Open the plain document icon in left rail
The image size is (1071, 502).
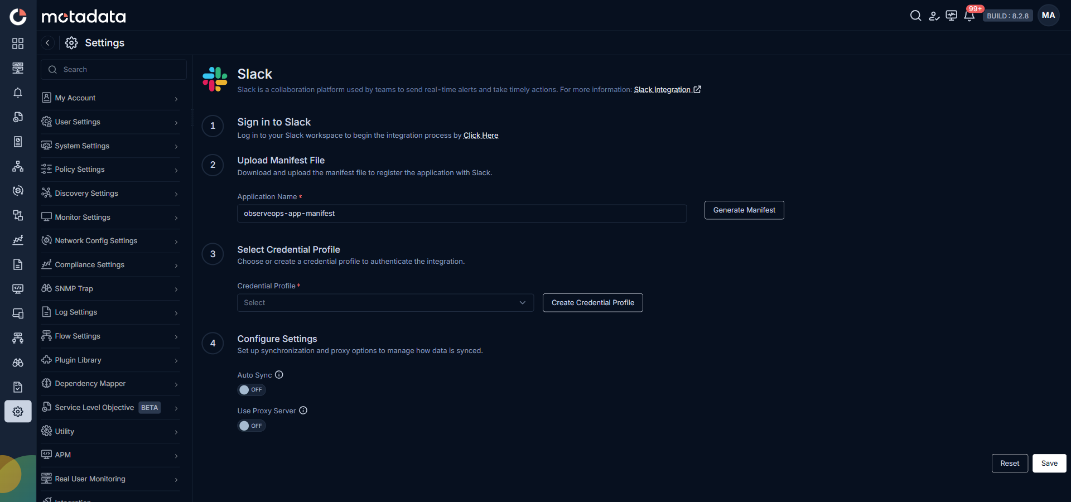(x=18, y=264)
